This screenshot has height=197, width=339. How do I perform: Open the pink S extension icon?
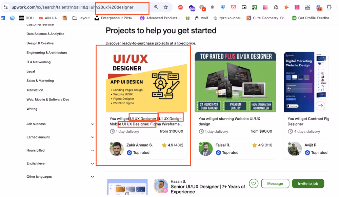297,7
